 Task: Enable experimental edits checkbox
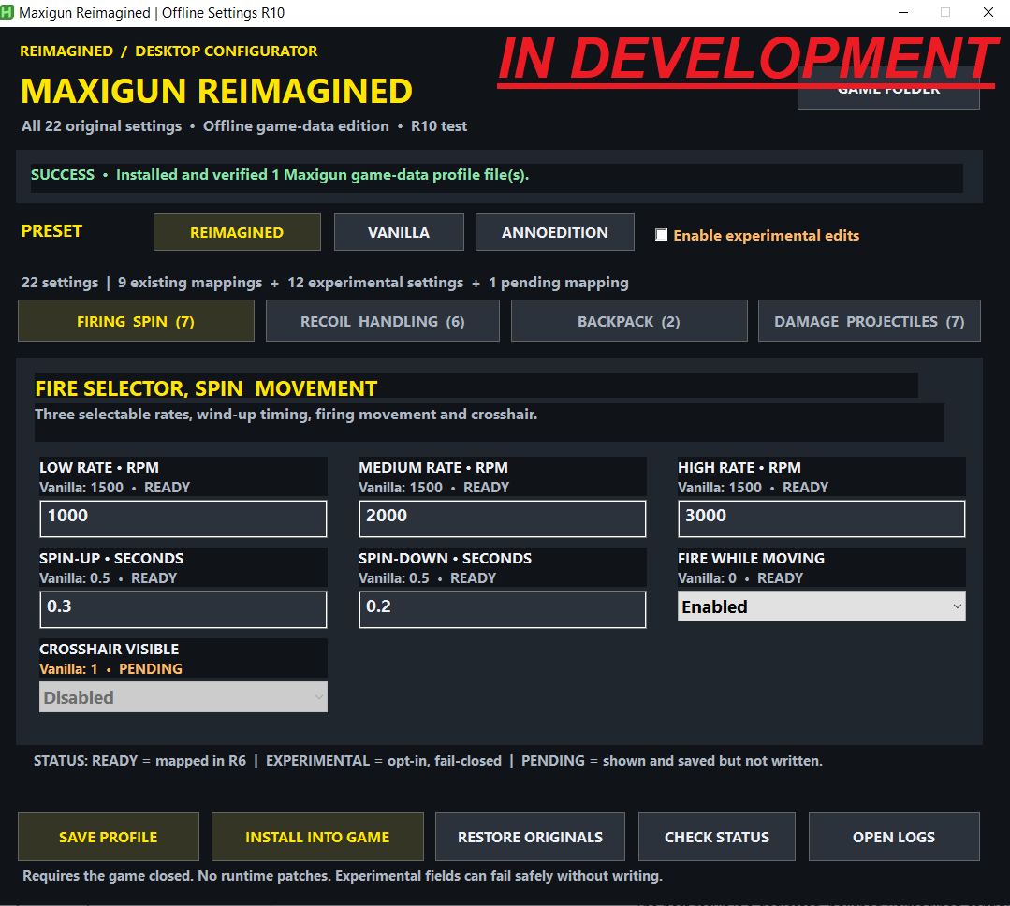pyautogui.click(x=662, y=235)
